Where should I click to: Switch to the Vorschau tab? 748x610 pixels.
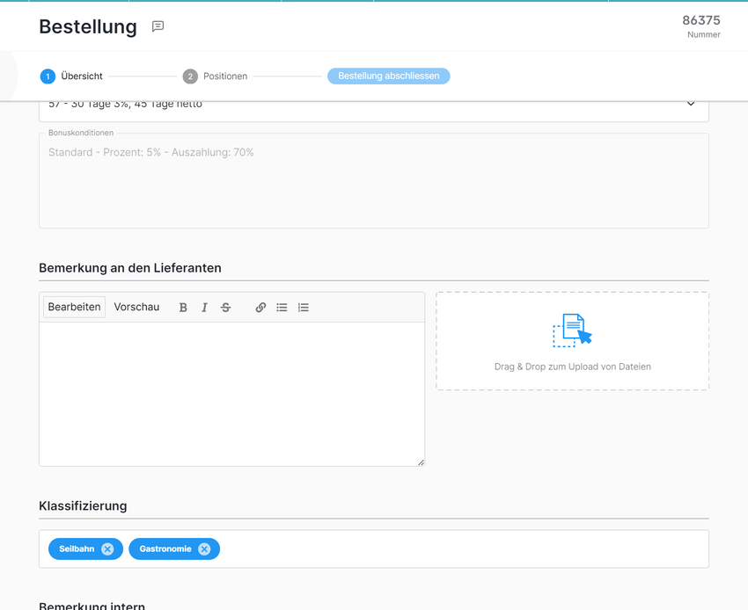pos(136,307)
